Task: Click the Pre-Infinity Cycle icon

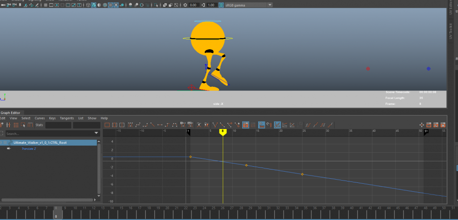Action: [308, 125]
